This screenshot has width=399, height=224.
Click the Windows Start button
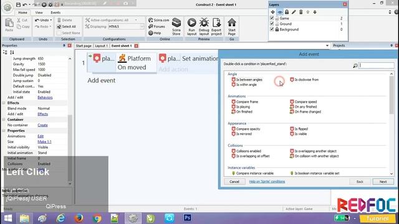pyautogui.click(x=8, y=218)
